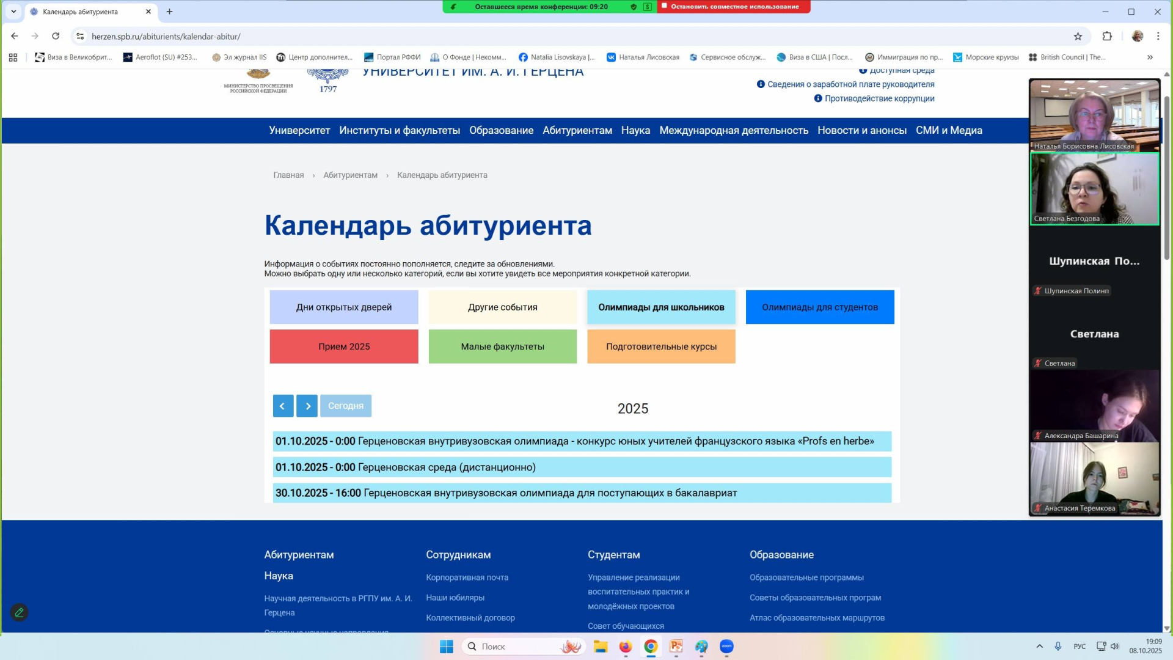The height and width of the screenshot is (660, 1173).
Task: Open the tab search dropdown arrow
Action: (13, 12)
